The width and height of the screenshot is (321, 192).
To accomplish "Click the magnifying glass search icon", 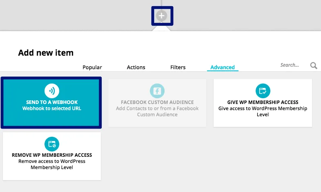I will click(x=314, y=66).
